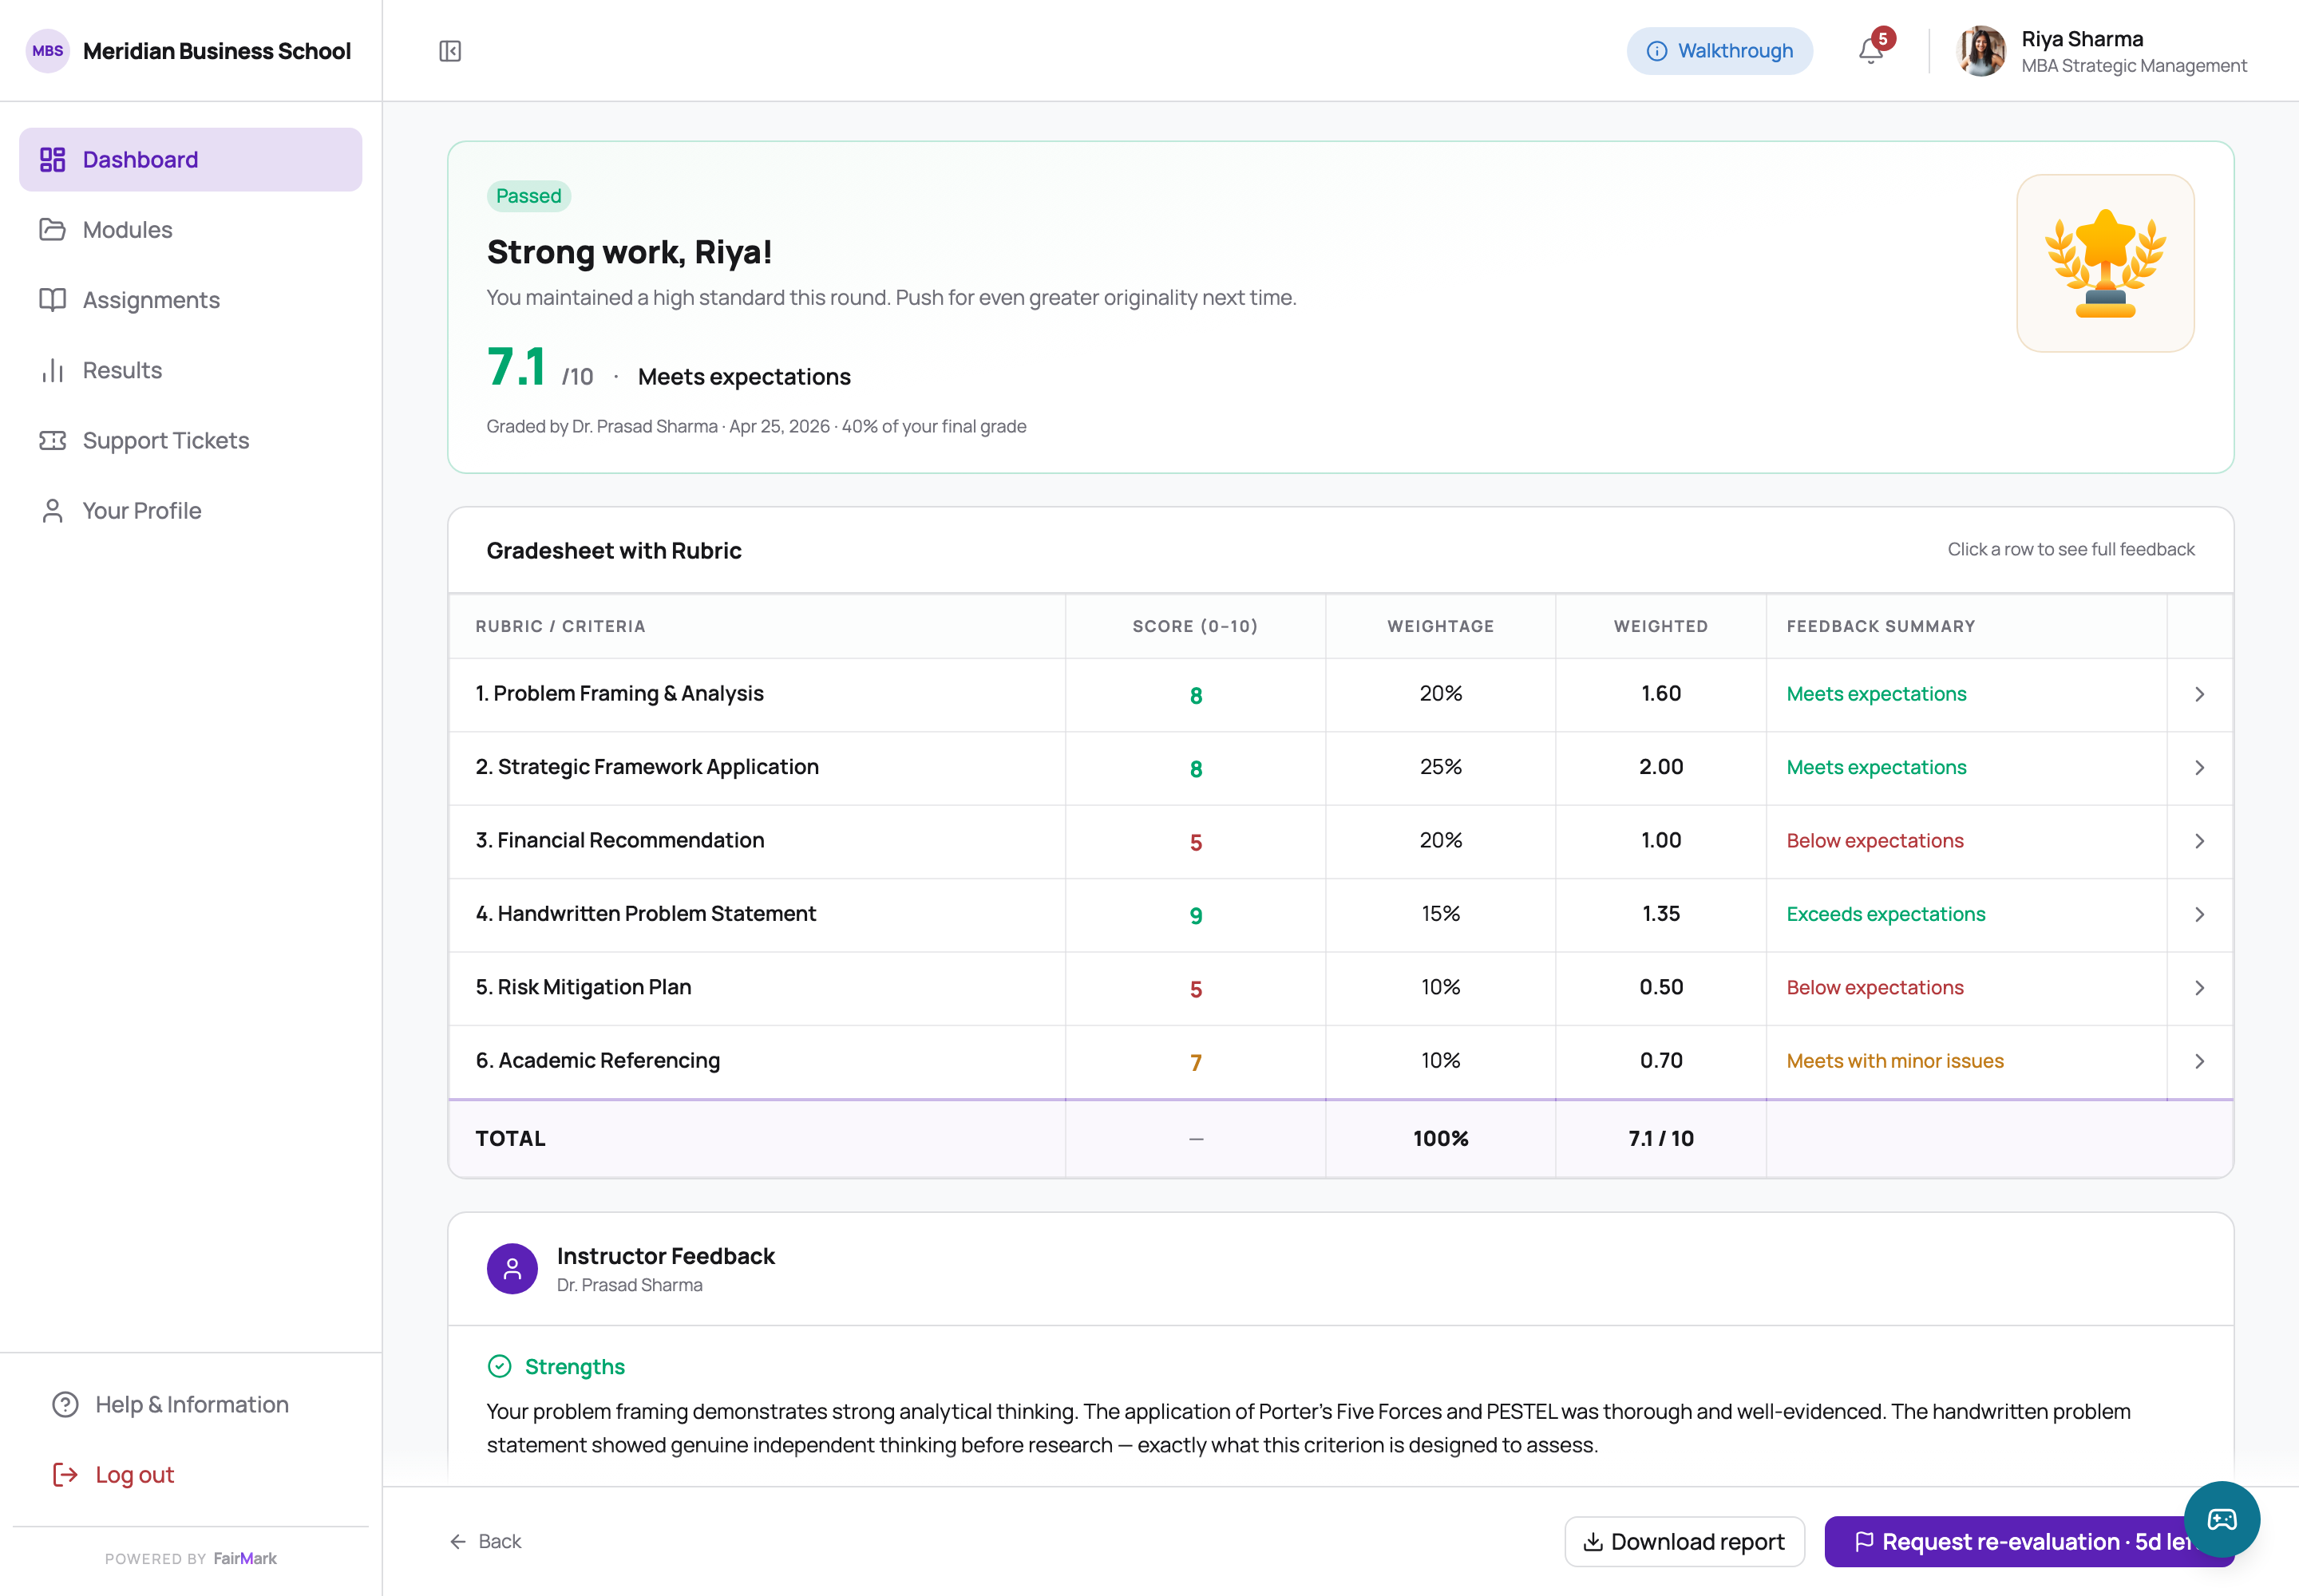Expand Problem Framing & Analysis row chevron
The width and height of the screenshot is (2299, 1596).
(2199, 694)
